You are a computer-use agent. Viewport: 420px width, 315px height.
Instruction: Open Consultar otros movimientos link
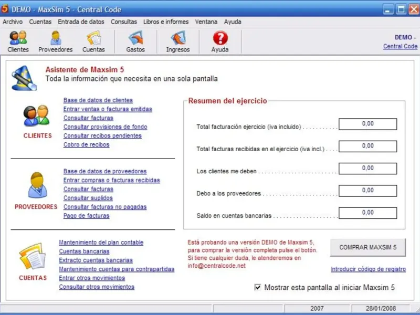pyautogui.click(x=97, y=287)
